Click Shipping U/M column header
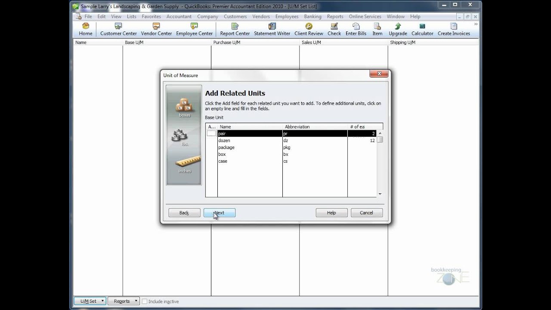551x310 pixels. point(433,43)
